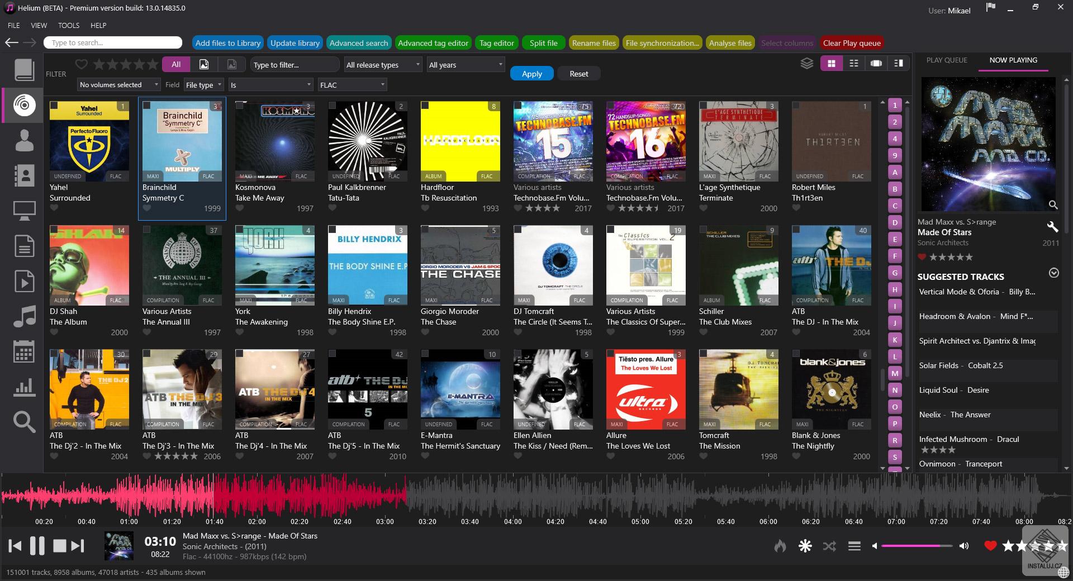This screenshot has height=581, width=1073.
Task: Open the play queue list icon
Action: point(854,546)
